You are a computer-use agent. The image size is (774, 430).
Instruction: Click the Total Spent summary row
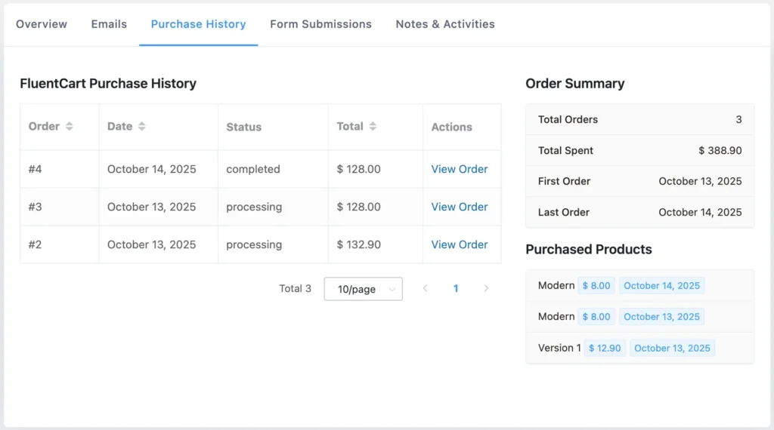(639, 150)
